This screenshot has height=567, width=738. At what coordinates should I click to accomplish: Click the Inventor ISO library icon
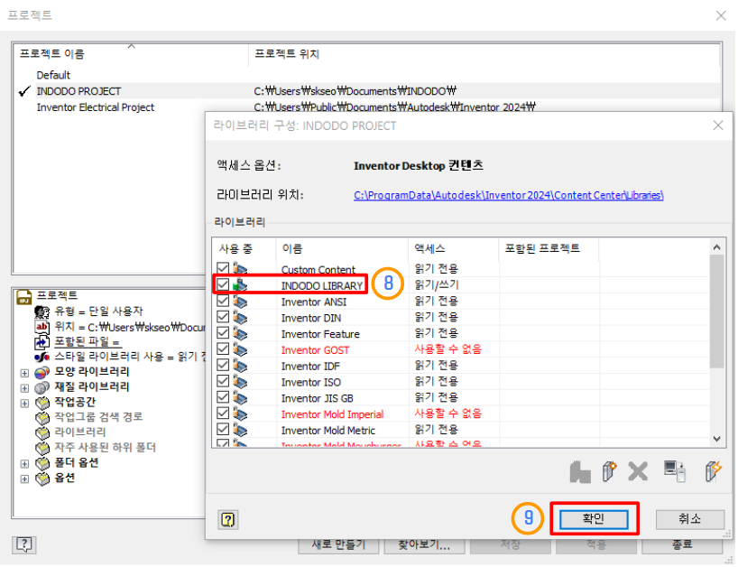240,381
